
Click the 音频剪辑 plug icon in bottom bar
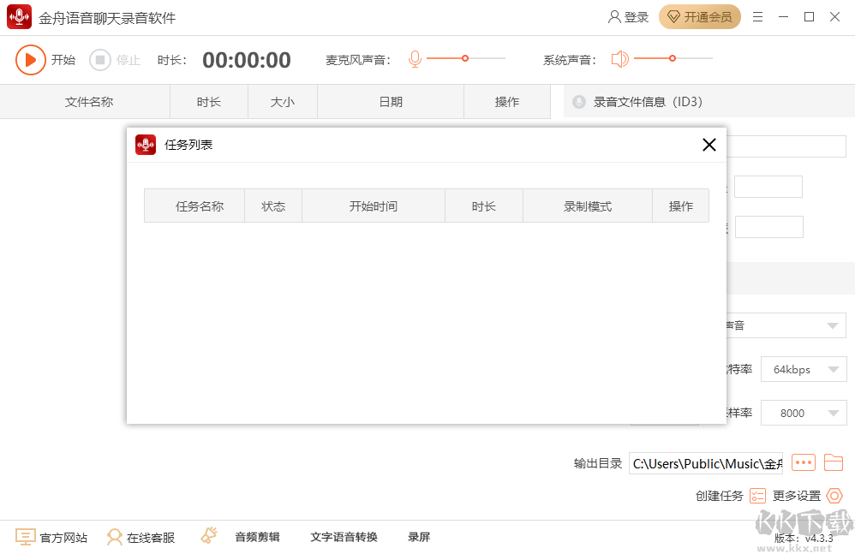coord(208,536)
